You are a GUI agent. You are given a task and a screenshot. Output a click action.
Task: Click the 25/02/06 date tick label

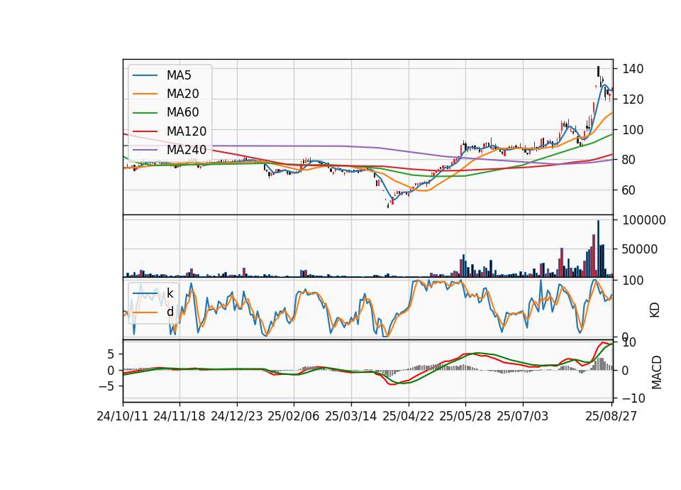(294, 416)
